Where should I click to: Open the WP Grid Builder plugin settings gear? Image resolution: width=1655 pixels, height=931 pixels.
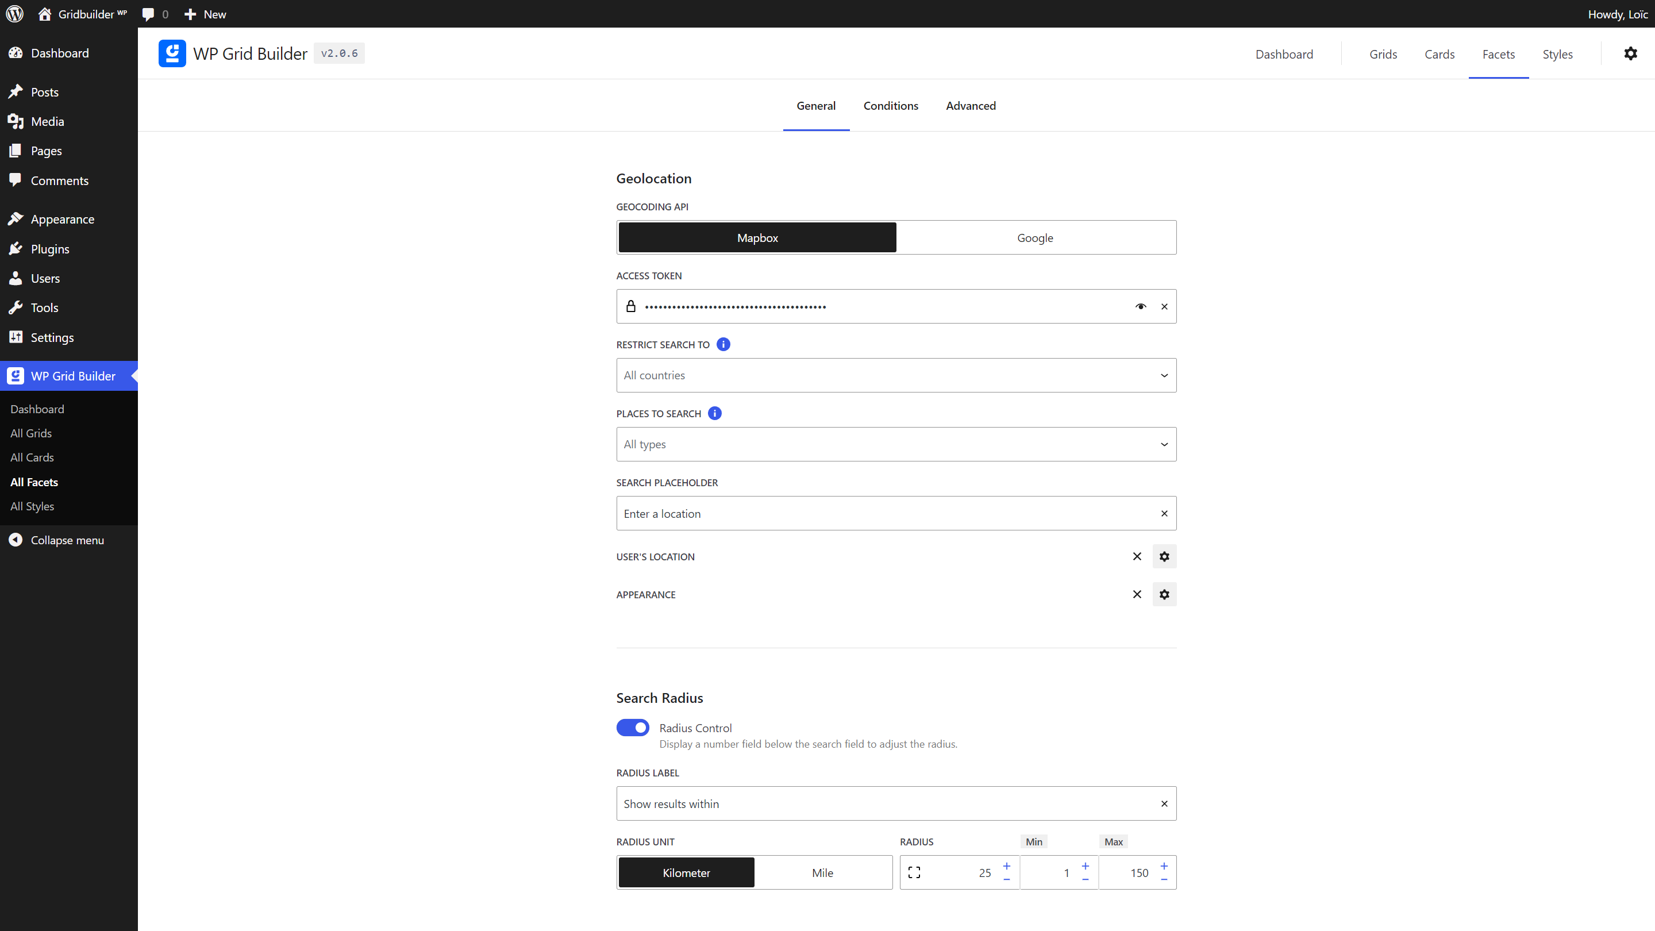(x=1631, y=53)
